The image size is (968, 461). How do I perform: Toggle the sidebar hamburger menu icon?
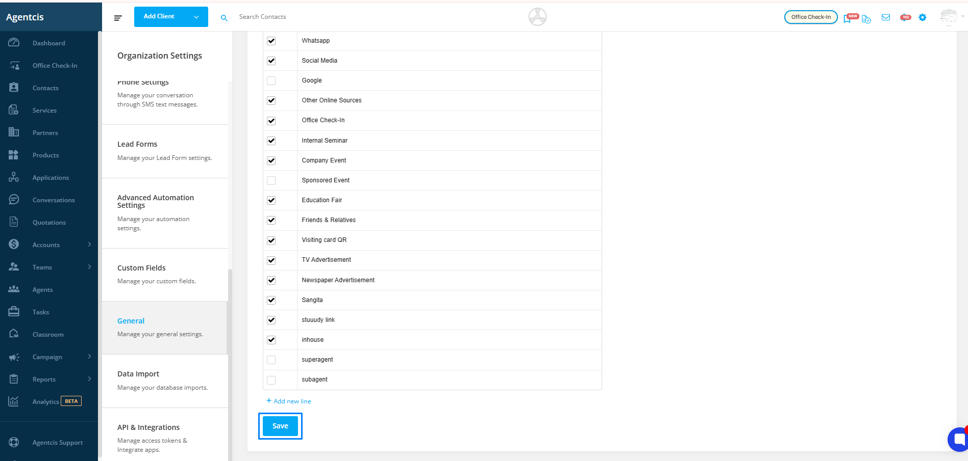coord(118,18)
